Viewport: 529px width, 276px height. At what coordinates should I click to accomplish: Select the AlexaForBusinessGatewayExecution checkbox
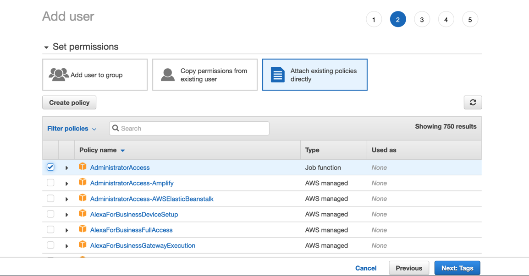click(x=50, y=245)
